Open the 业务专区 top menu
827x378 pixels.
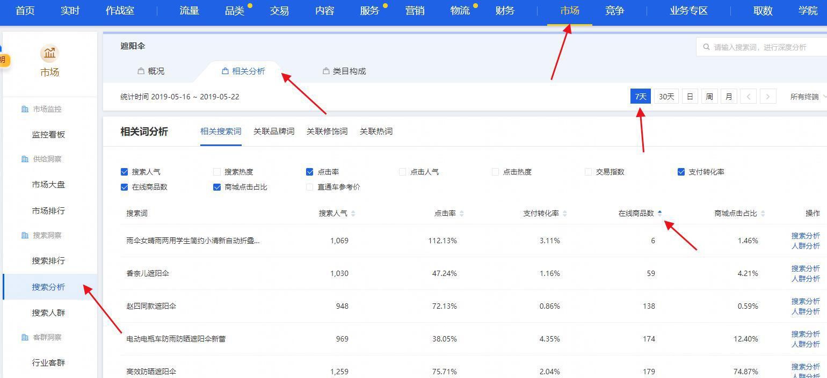[688, 11]
